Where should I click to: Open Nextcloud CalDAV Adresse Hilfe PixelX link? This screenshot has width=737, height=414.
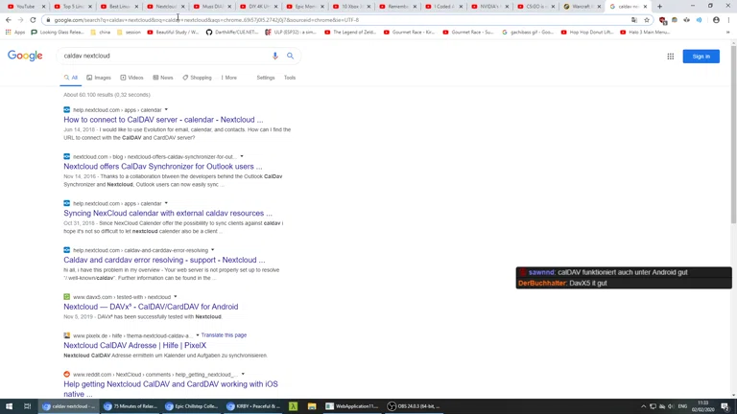click(x=135, y=345)
